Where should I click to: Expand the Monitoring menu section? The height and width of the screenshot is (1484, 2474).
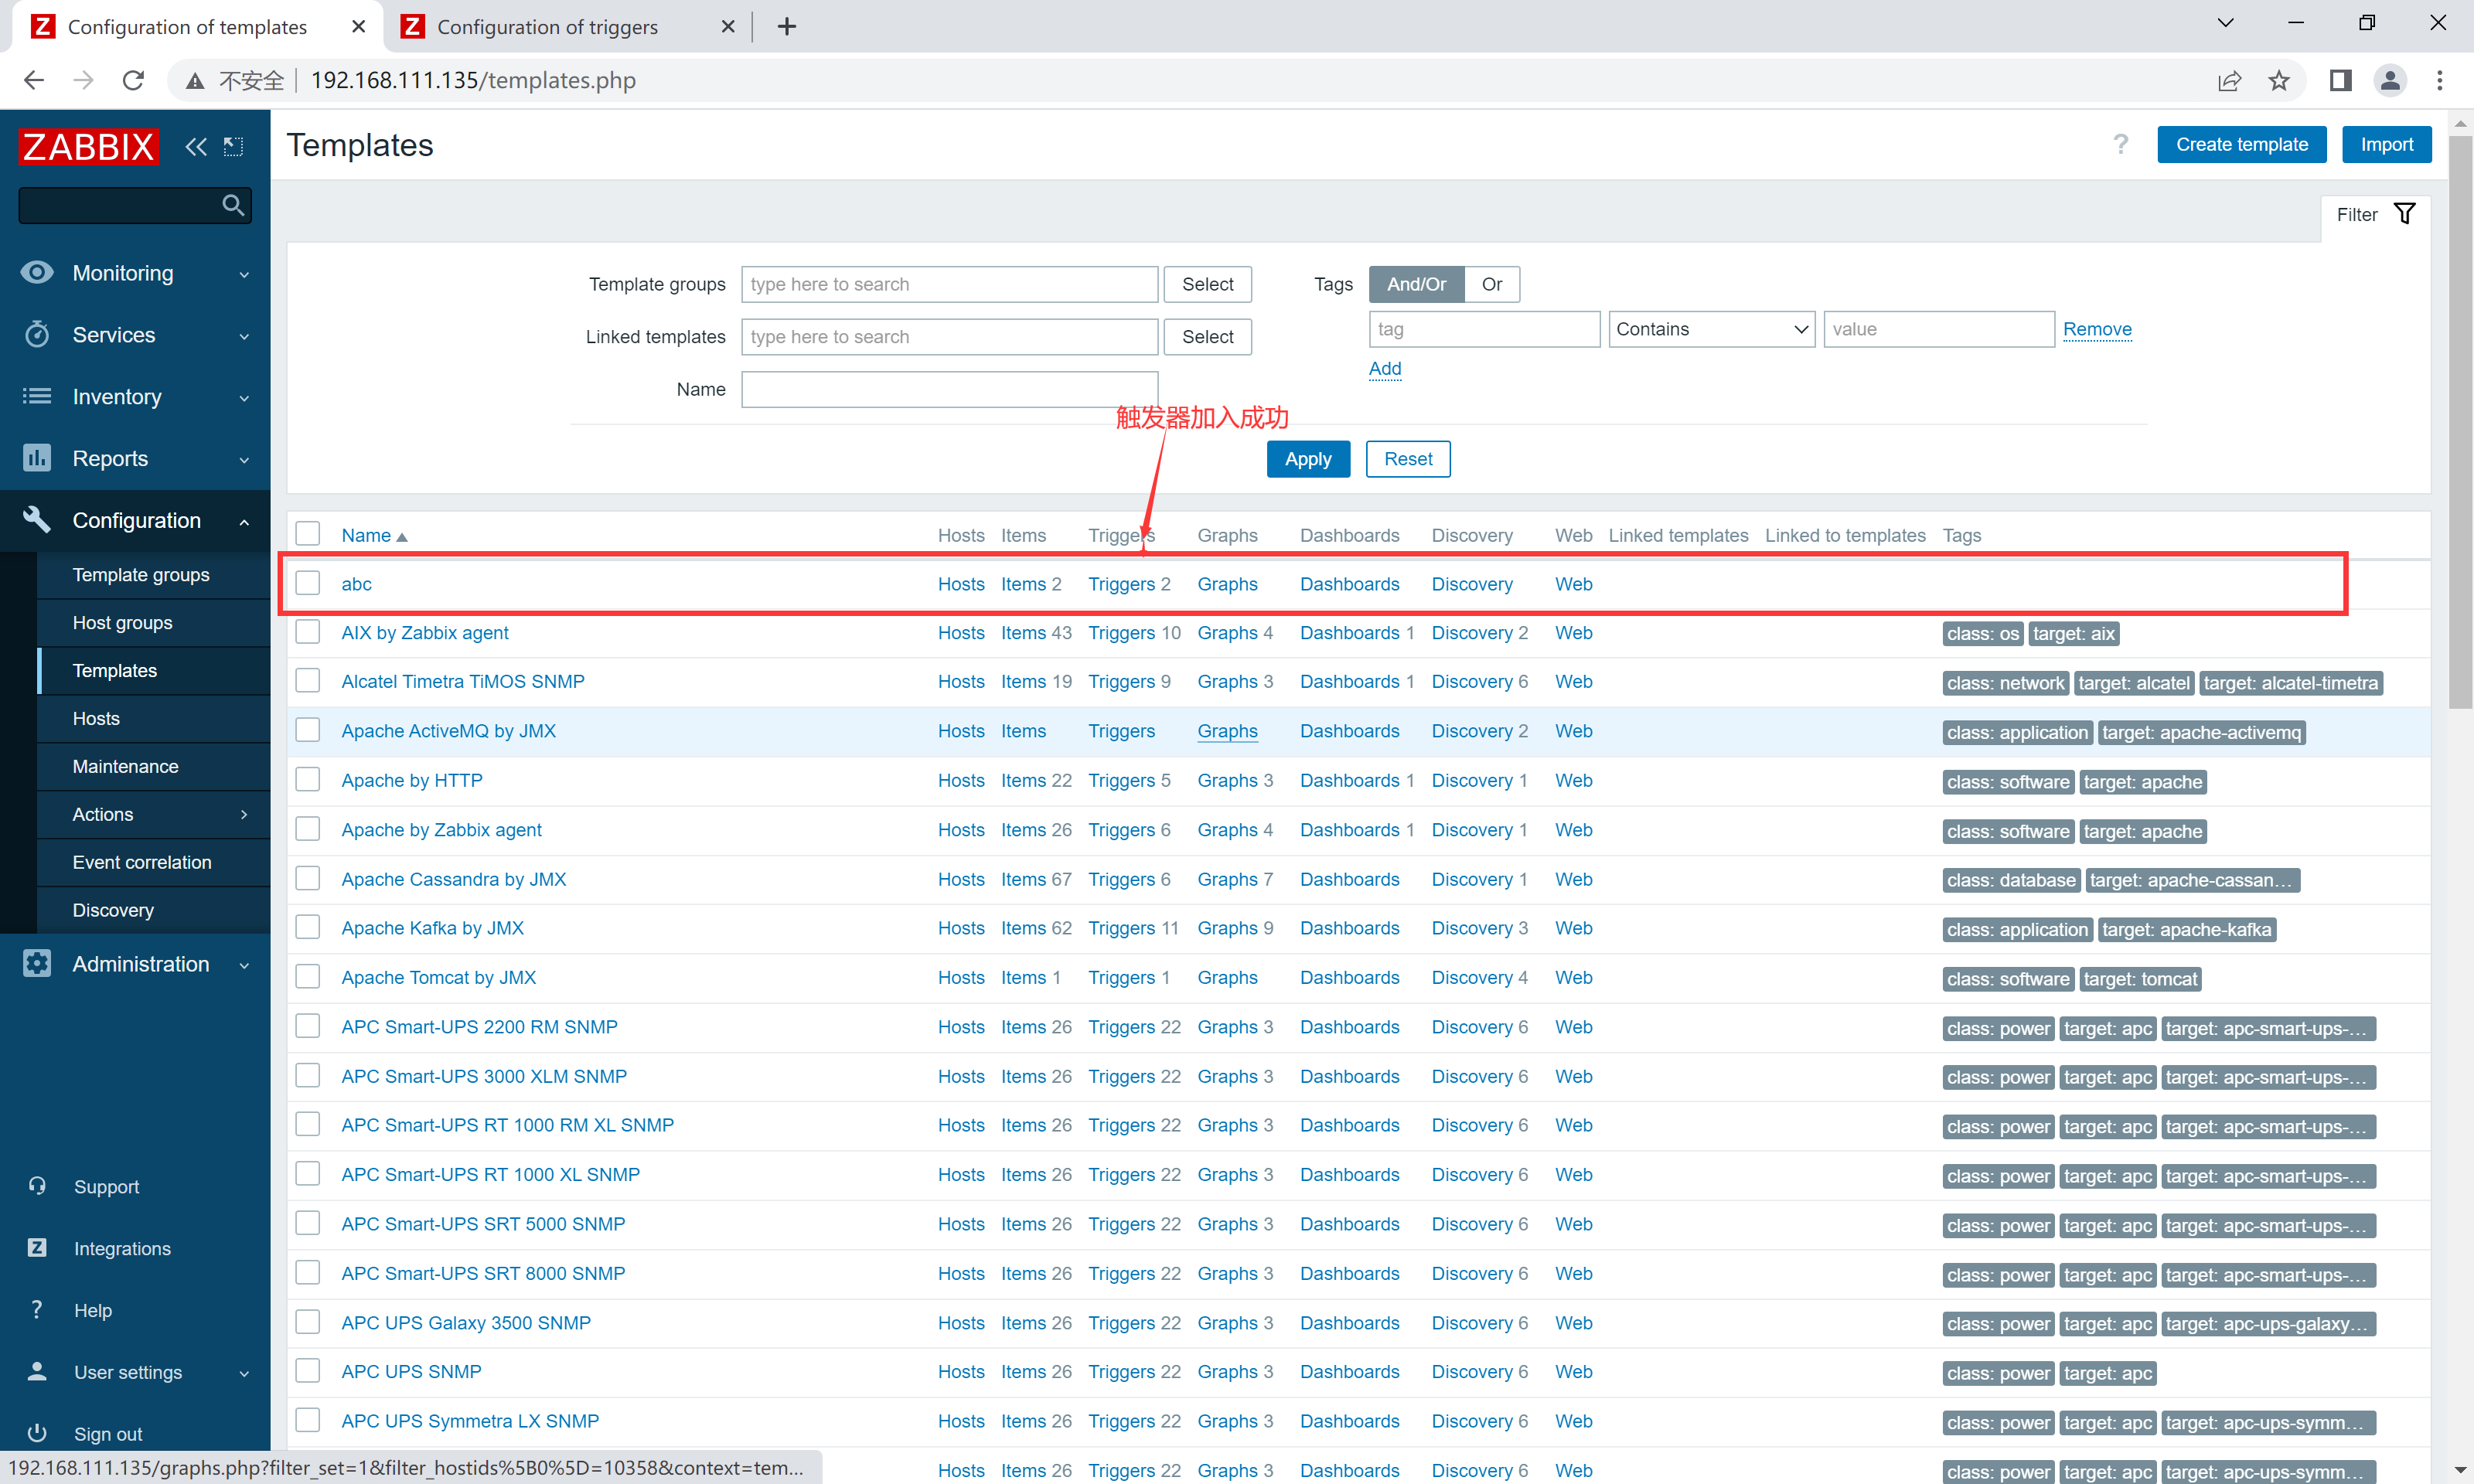[x=244, y=274]
